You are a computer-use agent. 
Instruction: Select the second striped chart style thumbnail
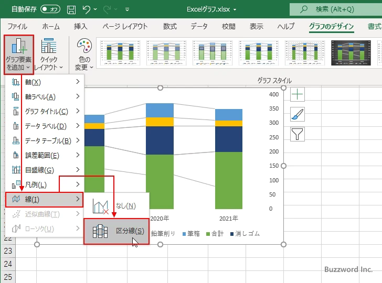[166, 53]
